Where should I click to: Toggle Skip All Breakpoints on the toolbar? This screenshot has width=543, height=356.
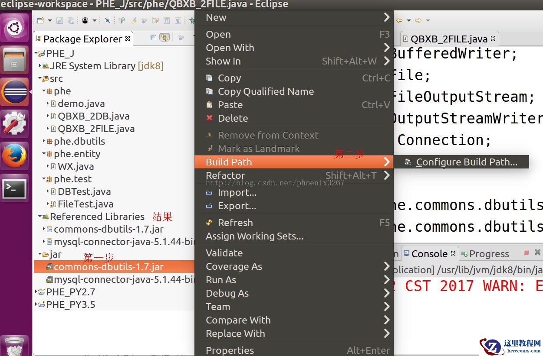[107, 20]
